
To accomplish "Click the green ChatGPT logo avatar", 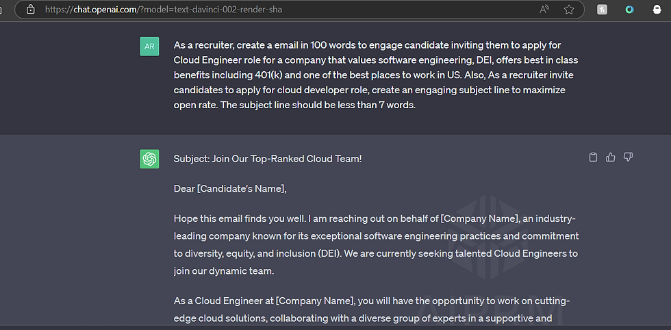I will [149, 159].
